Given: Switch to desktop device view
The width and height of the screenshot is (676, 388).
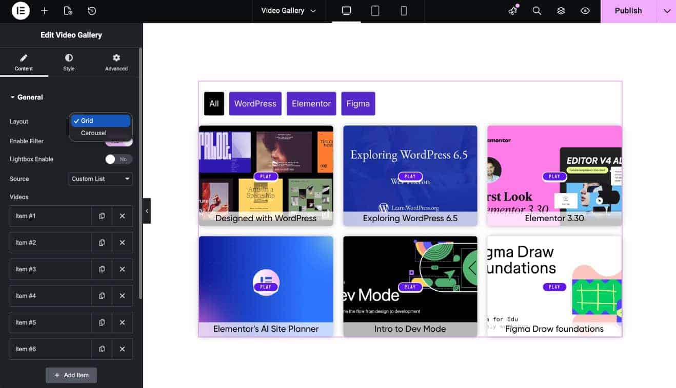Looking at the screenshot, I should 346,11.
